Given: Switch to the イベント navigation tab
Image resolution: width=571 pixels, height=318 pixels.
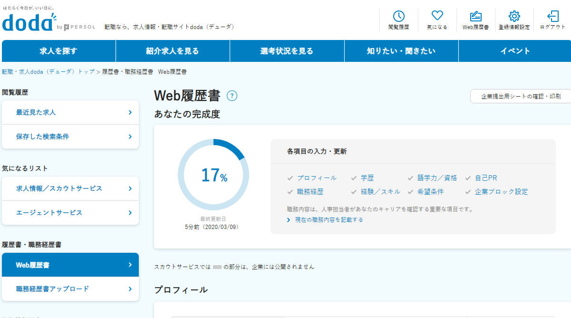Looking at the screenshot, I should pos(515,51).
